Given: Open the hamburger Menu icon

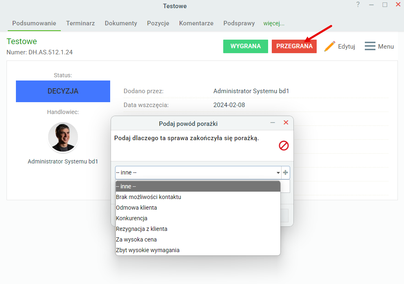Looking at the screenshot, I should click(x=370, y=46).
